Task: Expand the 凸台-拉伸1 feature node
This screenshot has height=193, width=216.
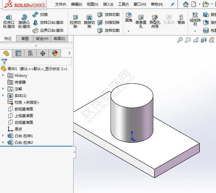Action: pyautogui.click(x=3, y=136)
